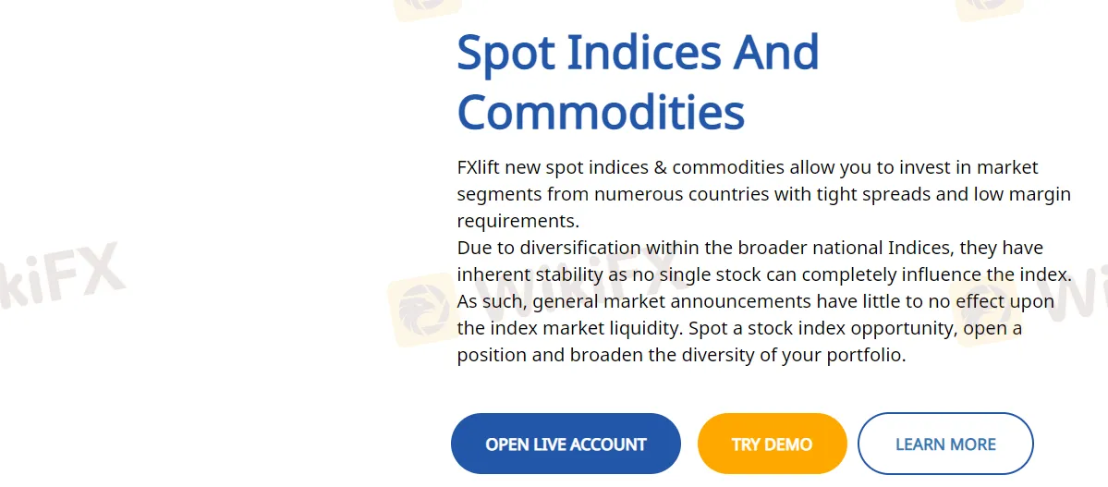Click the cut-off watermark logo at top right
The width and height of the screenshot is (1108, 487).
[x=990, y=7]
